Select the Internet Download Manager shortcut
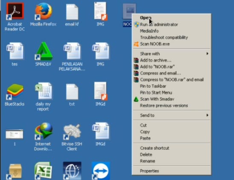 click(44, 131)
